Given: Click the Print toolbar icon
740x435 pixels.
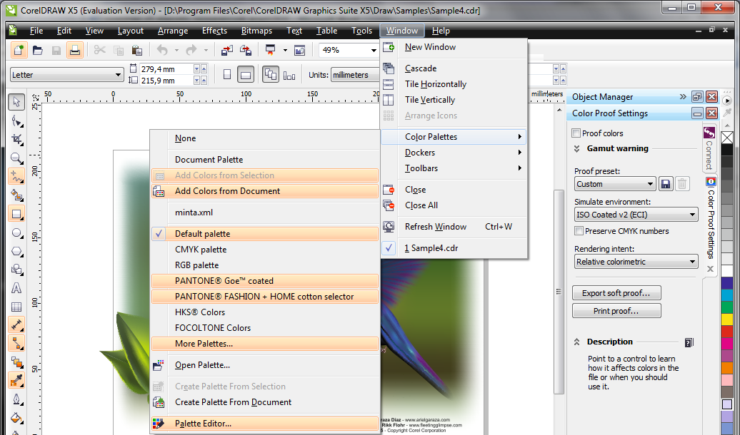Looking at the screenshot, I should 74,50.
